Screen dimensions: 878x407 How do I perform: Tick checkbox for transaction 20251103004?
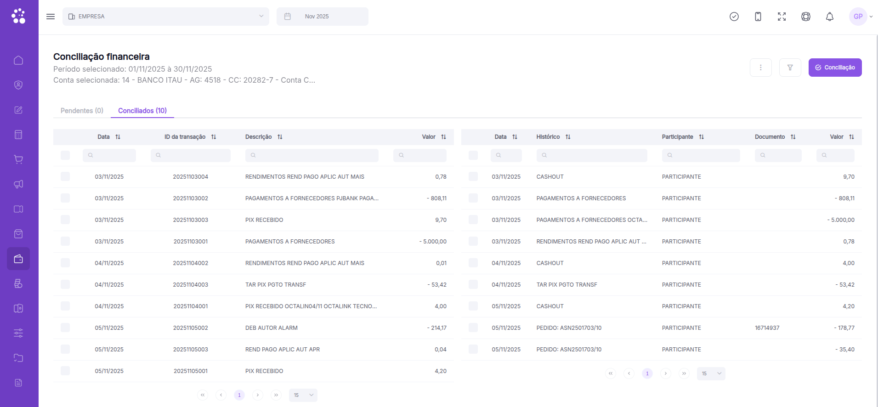point(65,176)
